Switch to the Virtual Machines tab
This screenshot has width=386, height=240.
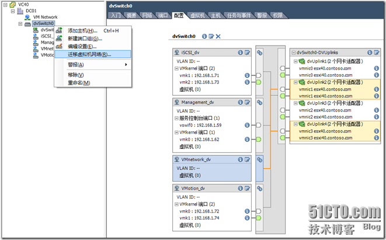point(197,16)
